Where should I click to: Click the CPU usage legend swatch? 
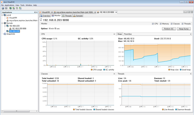tap(92, 70)
